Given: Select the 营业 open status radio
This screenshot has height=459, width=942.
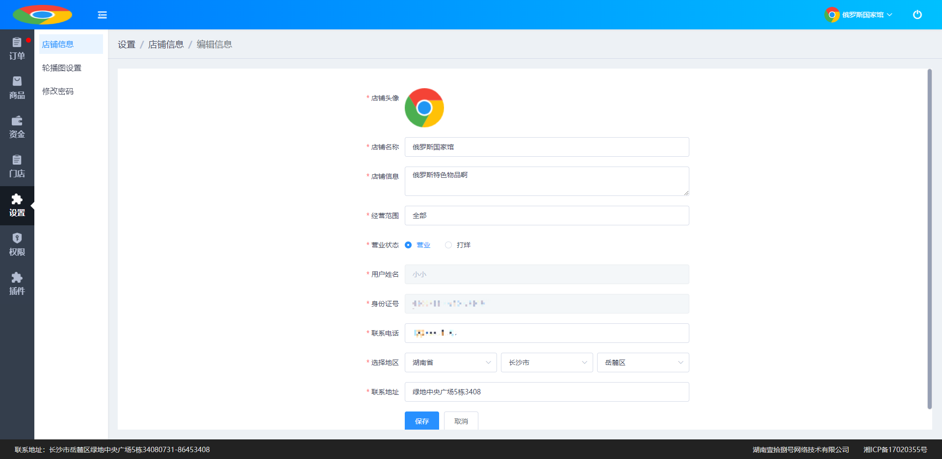Looking at the screenshot, I should click(x=408, y=245).
